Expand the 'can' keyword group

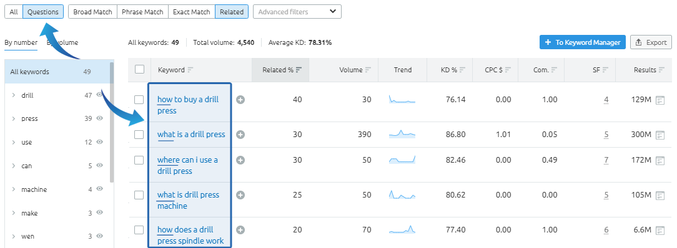pyautogui.click(x=14, y=166)
